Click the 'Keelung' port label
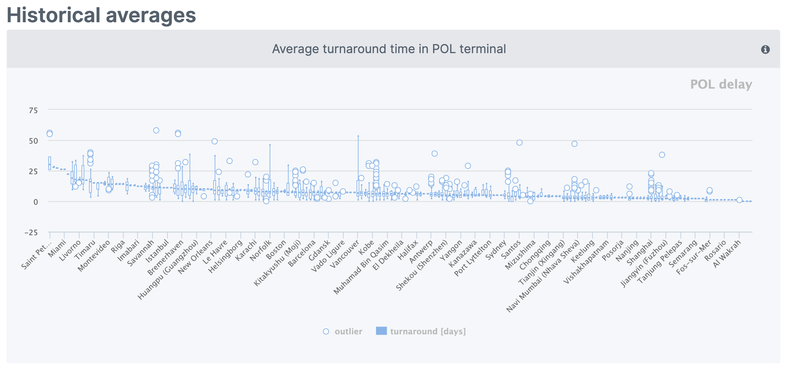This screenshot has height=369, width=788. 584,251
